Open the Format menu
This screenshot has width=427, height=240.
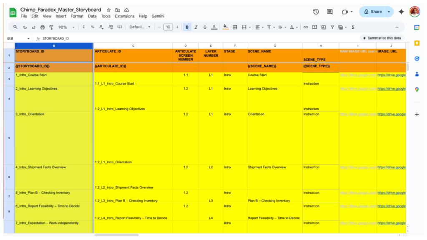77,16
